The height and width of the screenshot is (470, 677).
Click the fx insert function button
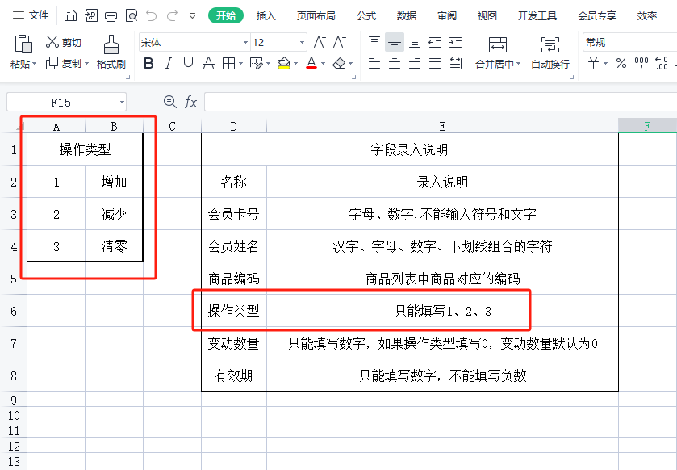[190, 102]
